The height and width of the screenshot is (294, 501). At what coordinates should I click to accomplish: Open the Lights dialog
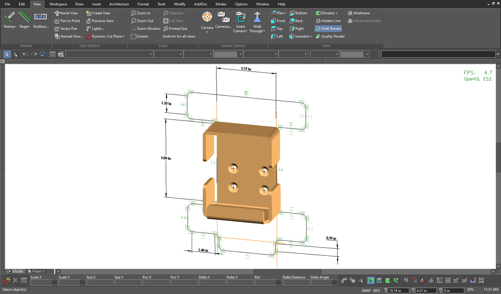[x=96, y=28]
